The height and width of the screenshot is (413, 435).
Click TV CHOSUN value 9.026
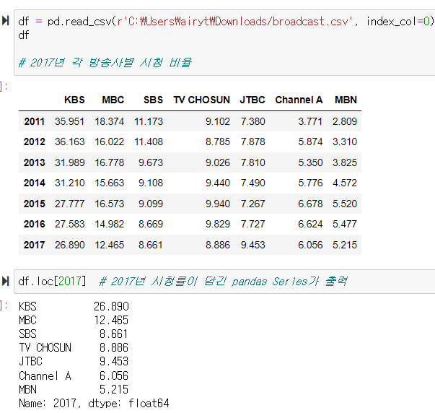[x=218, y=162]
